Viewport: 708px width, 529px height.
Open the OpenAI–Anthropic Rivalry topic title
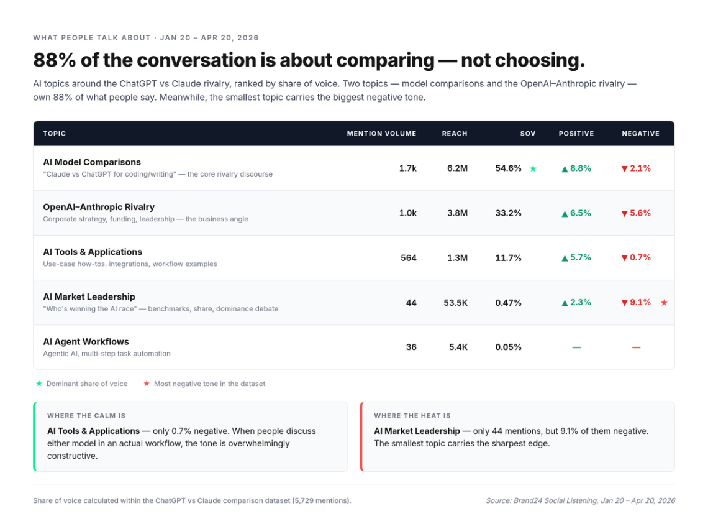click(x=99, y=207)
